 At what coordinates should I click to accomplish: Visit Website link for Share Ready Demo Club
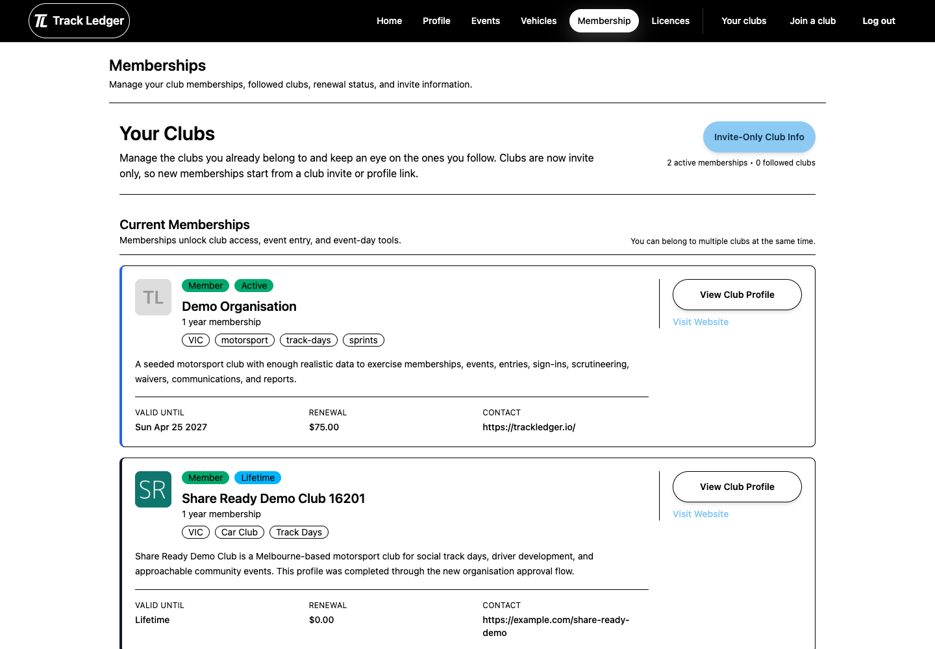tap(701, 514)
